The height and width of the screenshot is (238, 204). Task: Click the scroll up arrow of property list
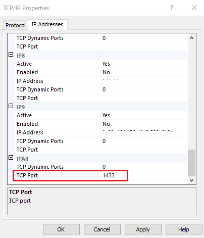point(191,38)
